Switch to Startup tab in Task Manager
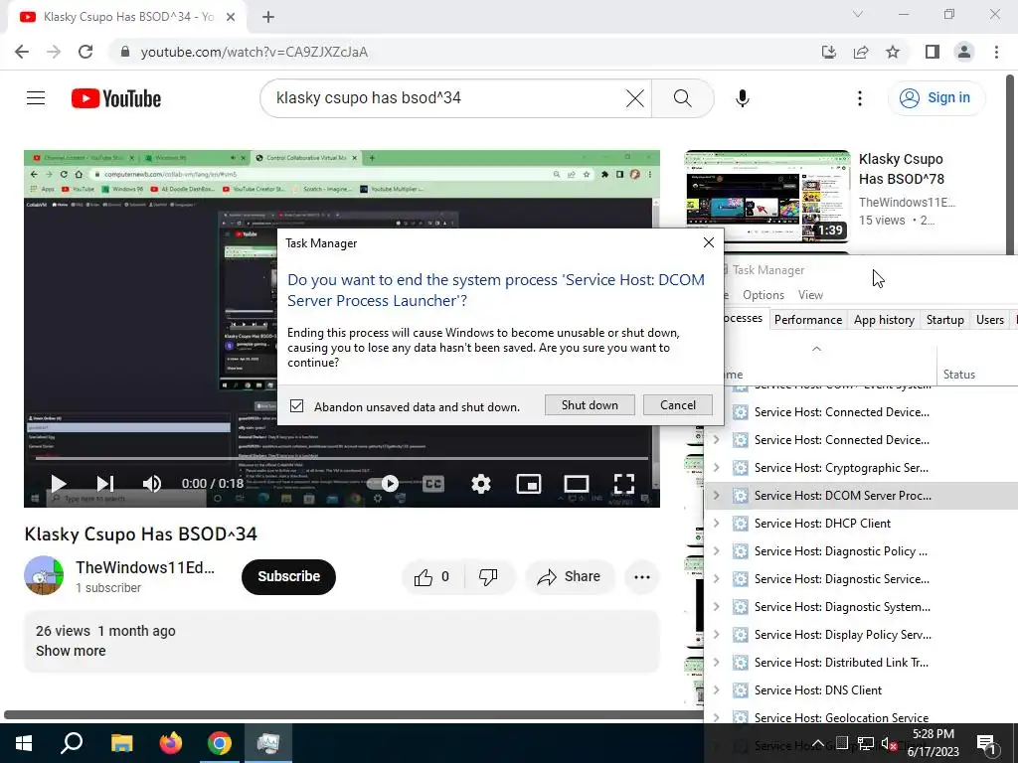 pos(944,320)
